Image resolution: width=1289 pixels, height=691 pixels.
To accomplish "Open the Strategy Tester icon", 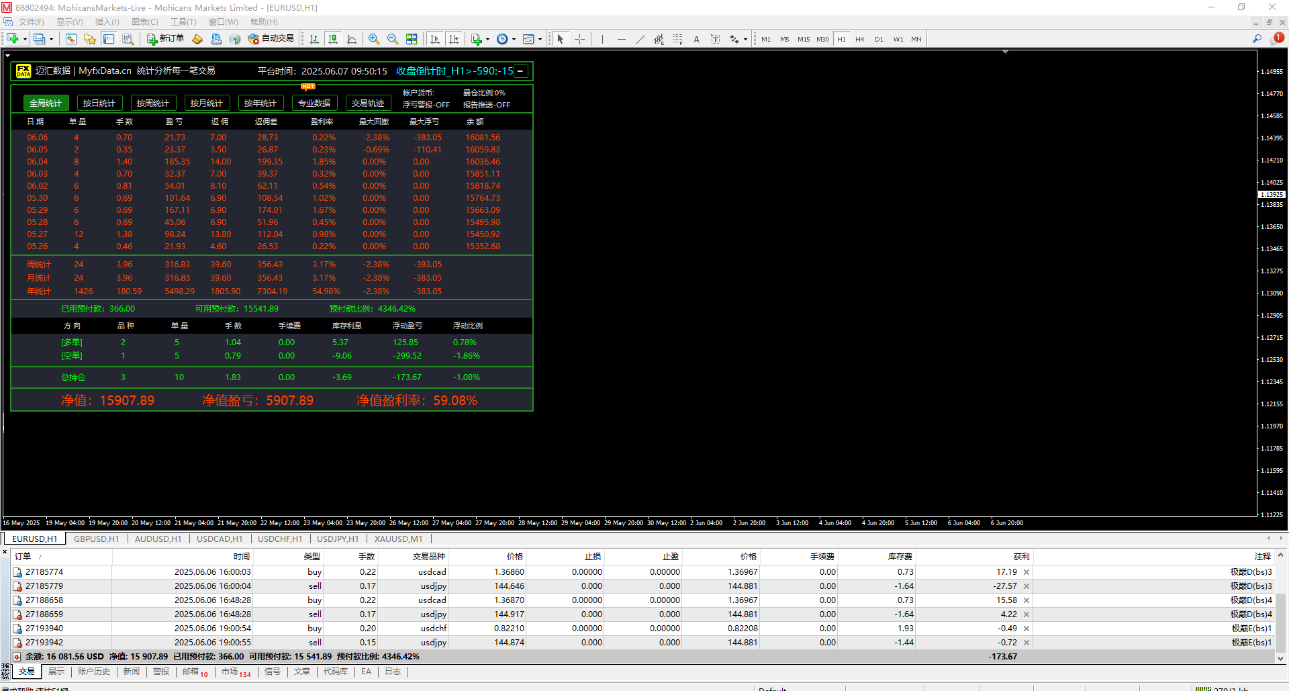I will tap(128, 39).
